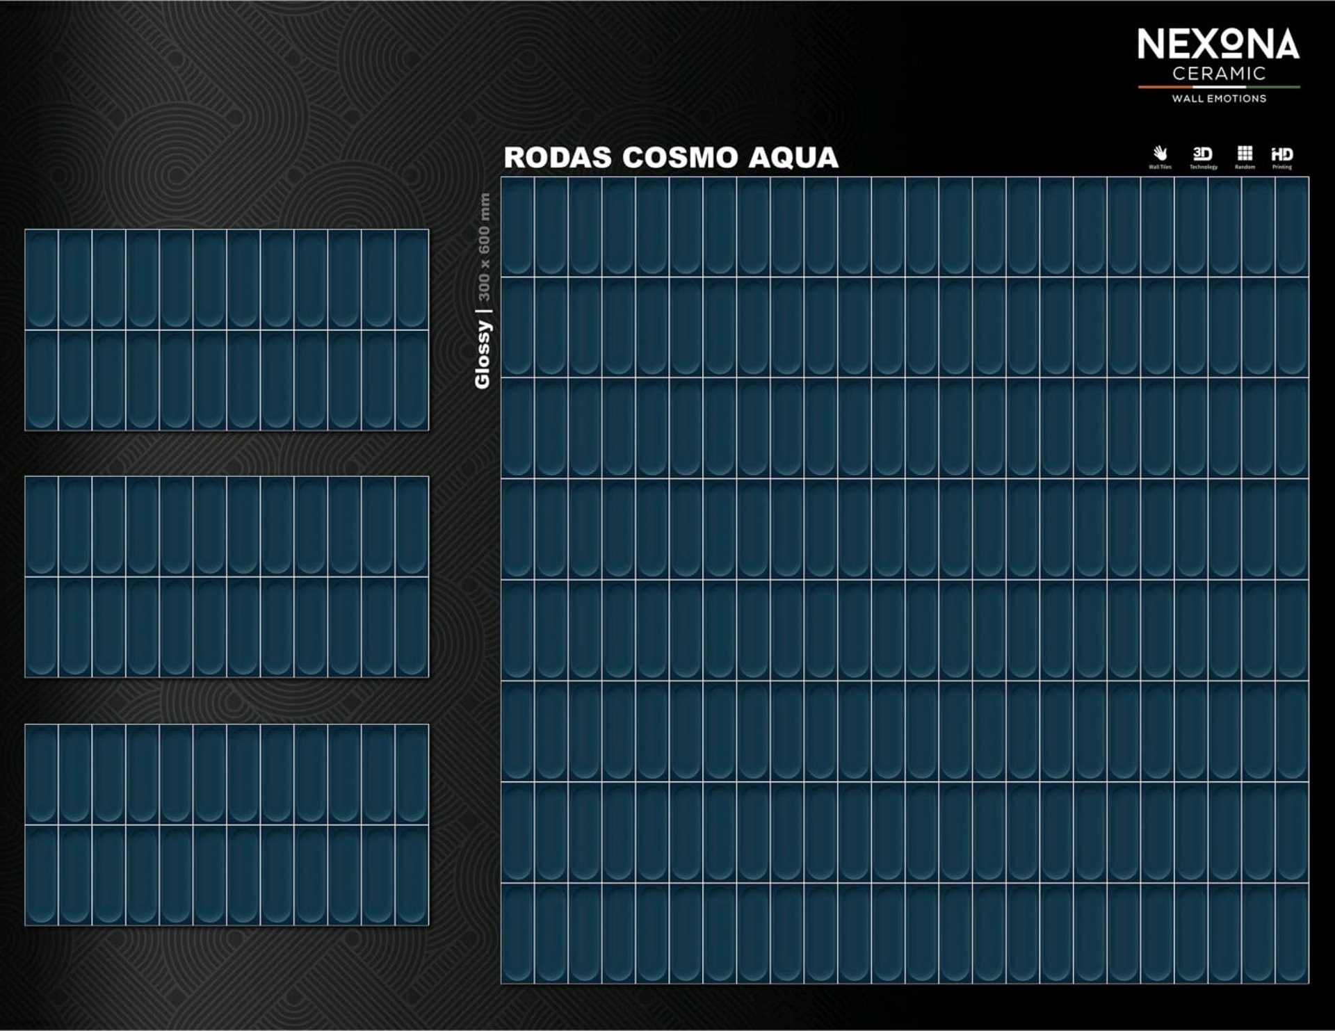Click the Random grid icon
1335x1031 pixels.
pos(1245,154)
